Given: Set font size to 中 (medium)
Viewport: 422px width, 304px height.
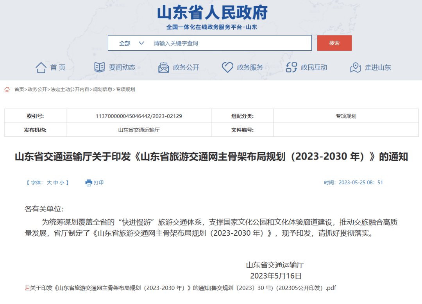Looking at the screenshot, I should (x=55, y=183).
